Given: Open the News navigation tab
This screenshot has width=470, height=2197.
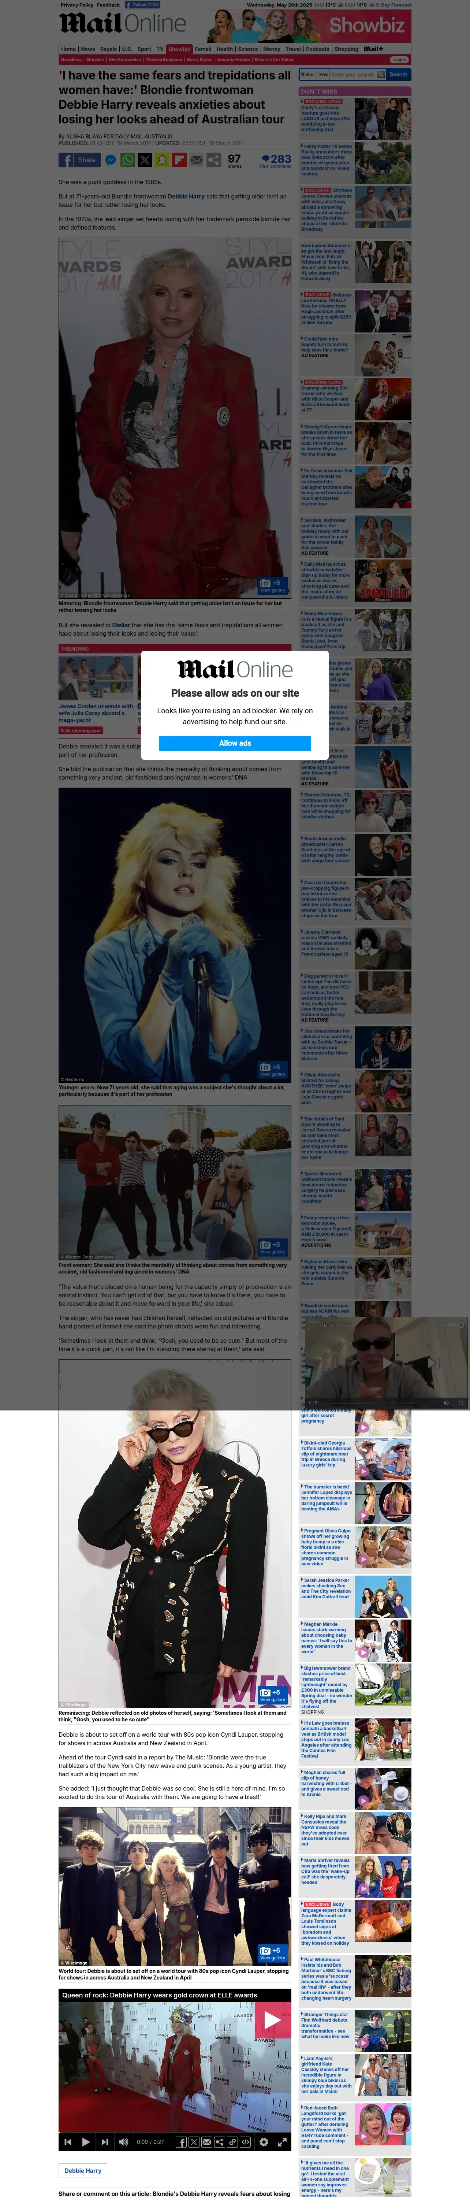Looking at the screenshot, I should click(x=88, y=49).
